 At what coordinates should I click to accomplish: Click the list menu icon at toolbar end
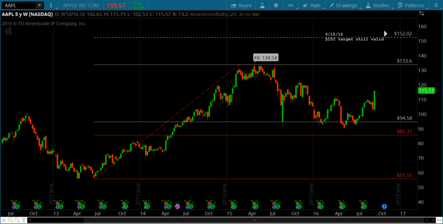435,5
